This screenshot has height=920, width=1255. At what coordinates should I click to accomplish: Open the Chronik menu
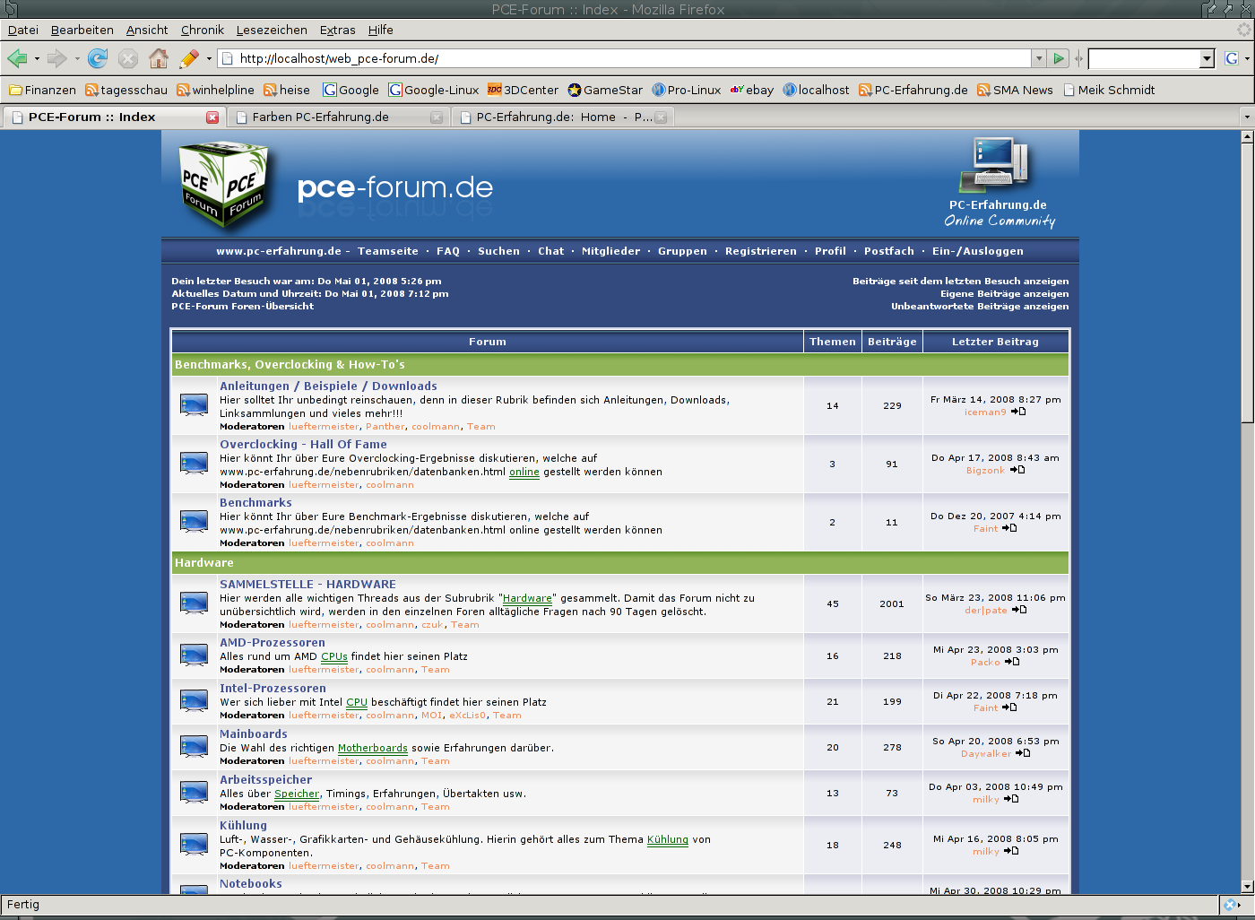[x=203, y=30]
